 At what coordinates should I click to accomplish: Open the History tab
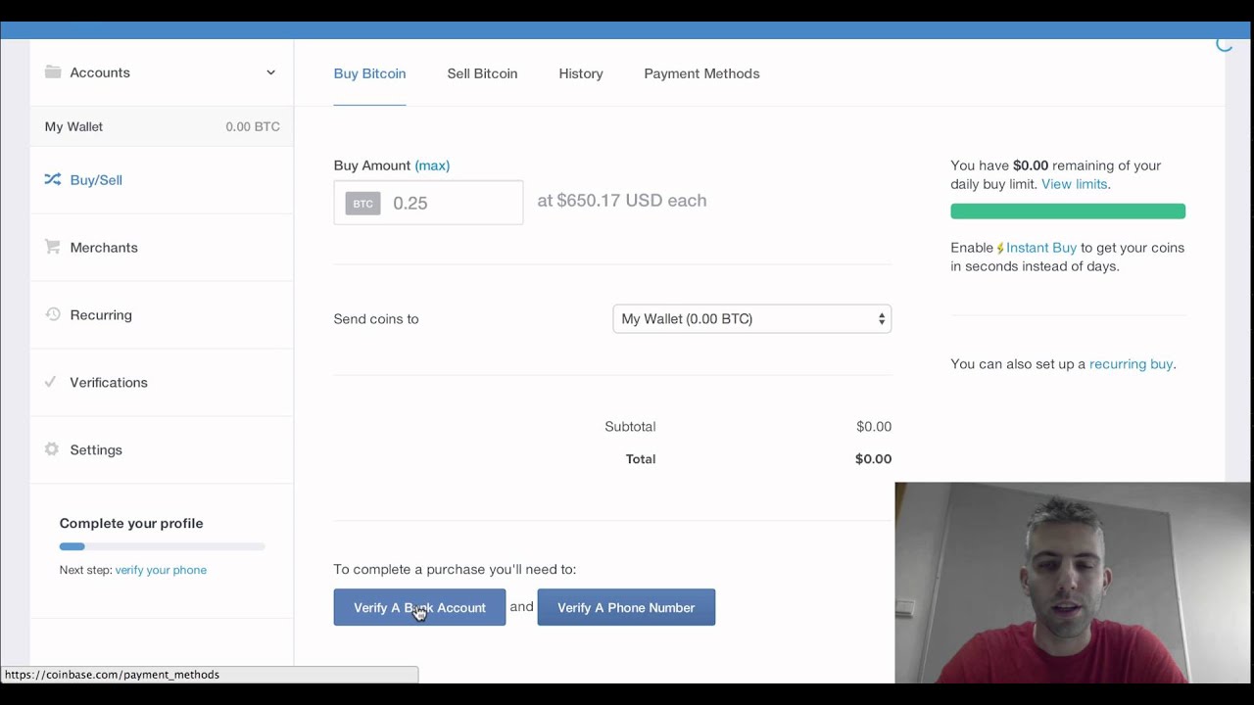pyautogui.click(x=581, y=73)
